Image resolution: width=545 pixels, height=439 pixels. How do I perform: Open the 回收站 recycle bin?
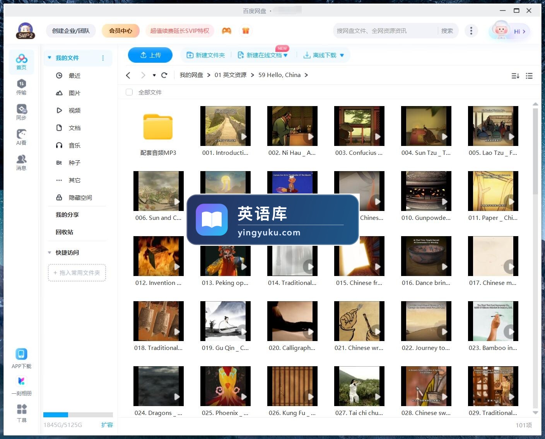point(64,232)
